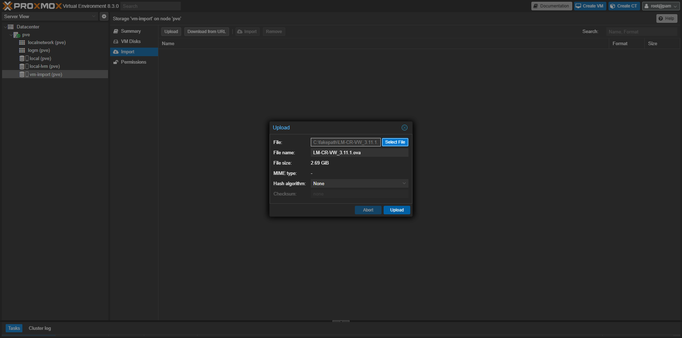This screenshot has height=338, width=682.
Task: Switch to the VM Disks section
Action: tap(130, 42)
